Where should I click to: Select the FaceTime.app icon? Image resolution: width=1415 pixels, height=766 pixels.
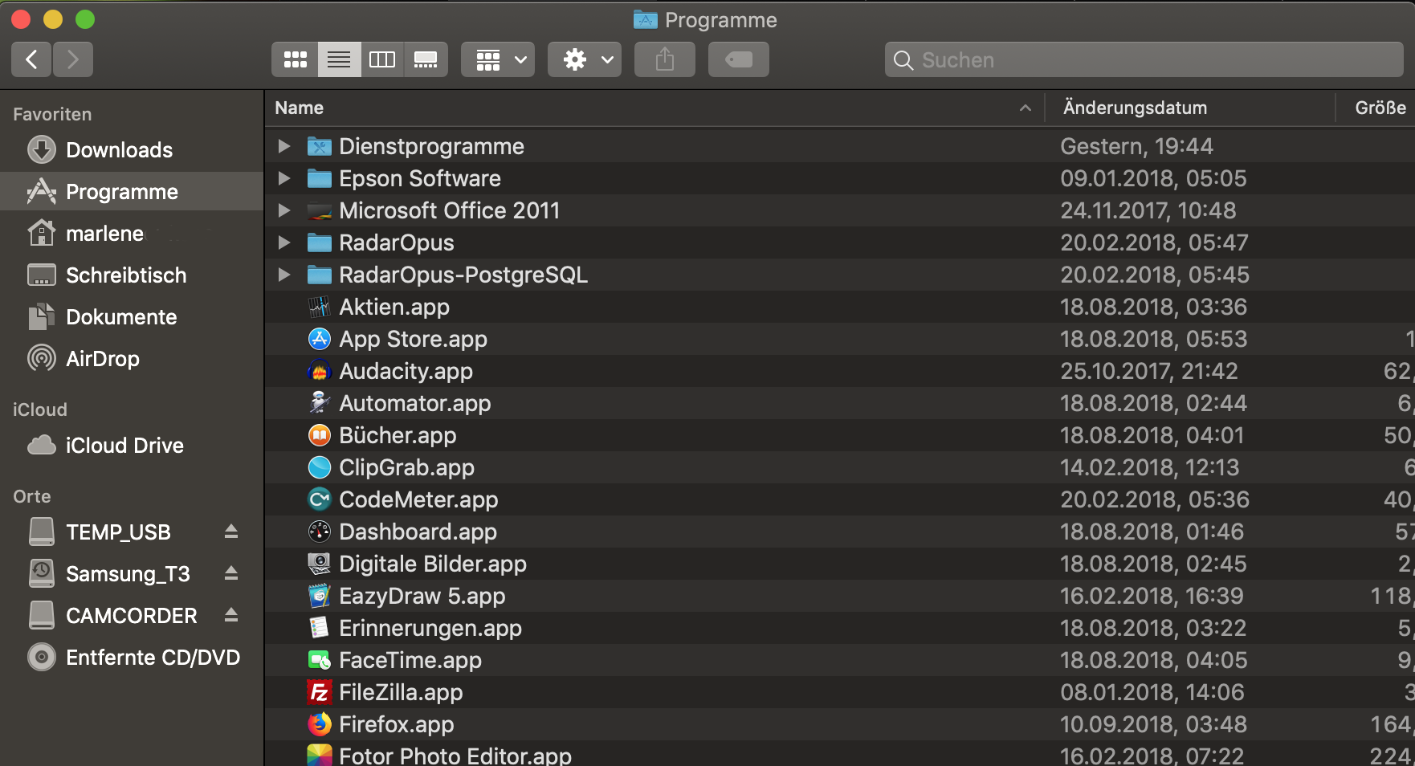coord(320,660)
